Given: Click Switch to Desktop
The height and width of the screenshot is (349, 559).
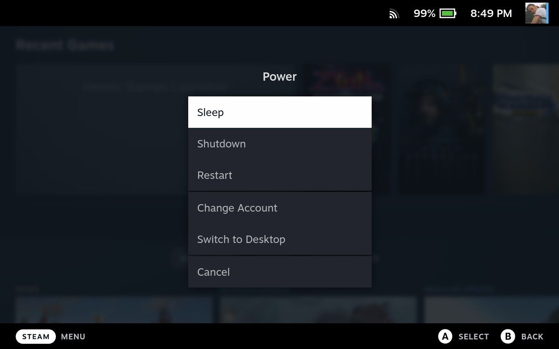Looking at the screenshot, I should [x=279, y=239].
